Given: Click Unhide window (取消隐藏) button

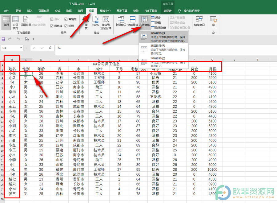Looking at the screenshot, I should tap(159, 28).
